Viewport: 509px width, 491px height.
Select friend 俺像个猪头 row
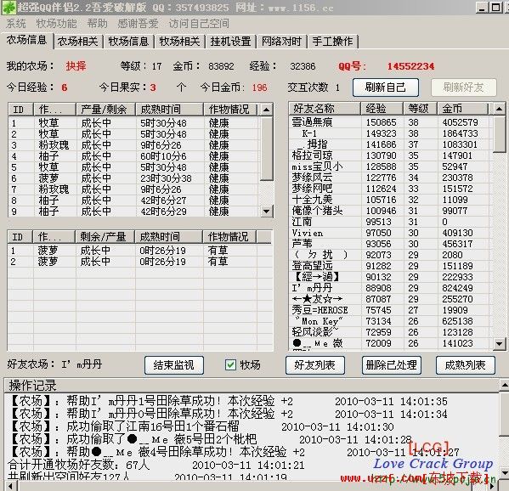pyautogui.click(x=391, y=211)
